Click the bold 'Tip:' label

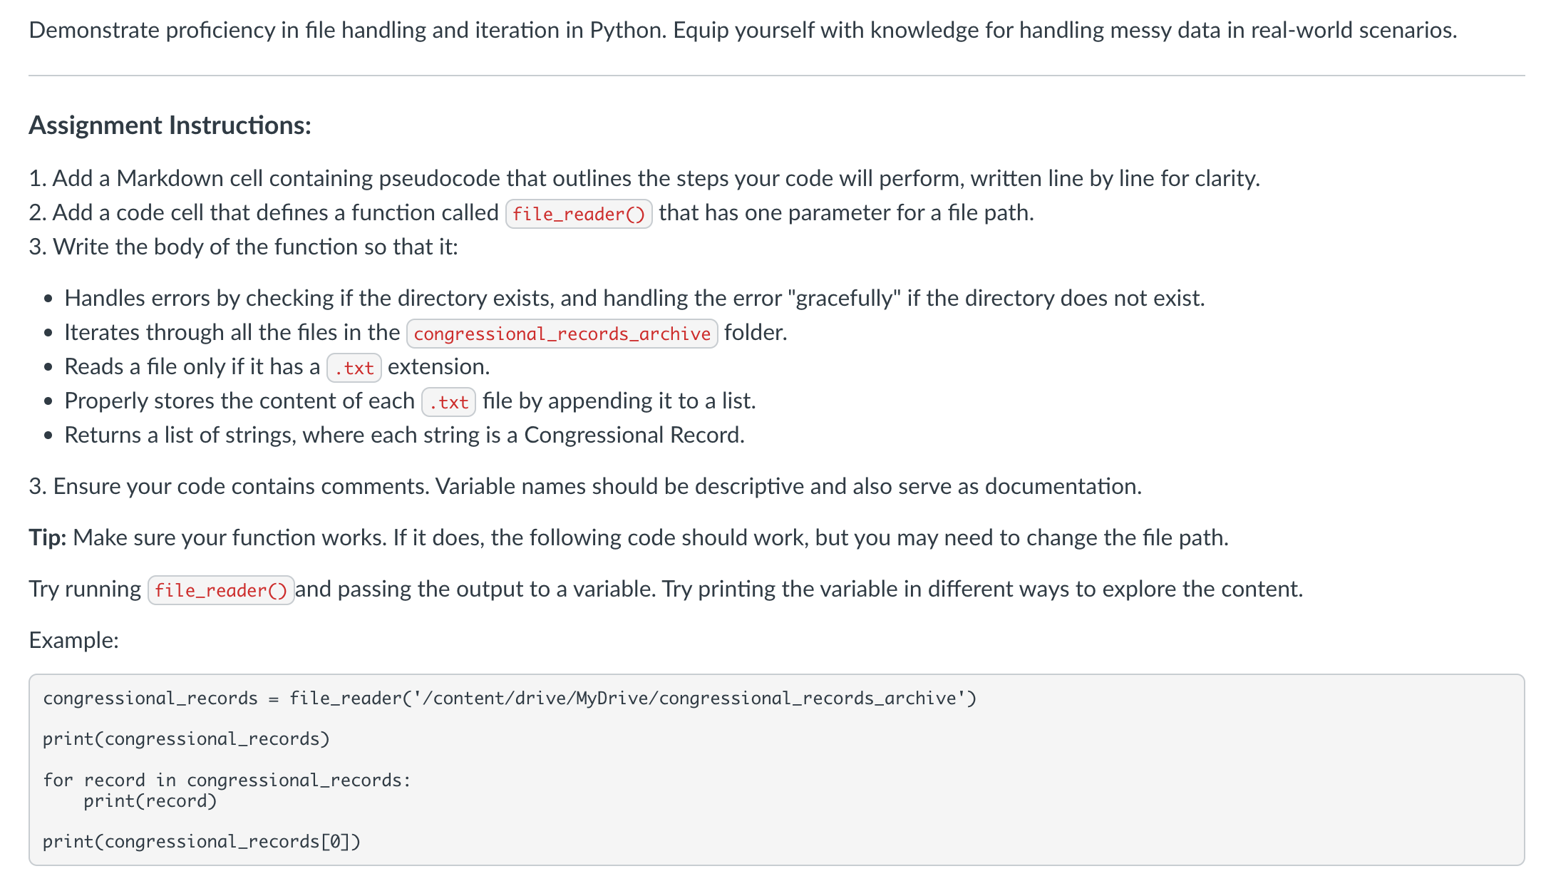click(47, 537)
